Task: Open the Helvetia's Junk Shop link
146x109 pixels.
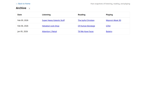Action: [x=51, y=26]
